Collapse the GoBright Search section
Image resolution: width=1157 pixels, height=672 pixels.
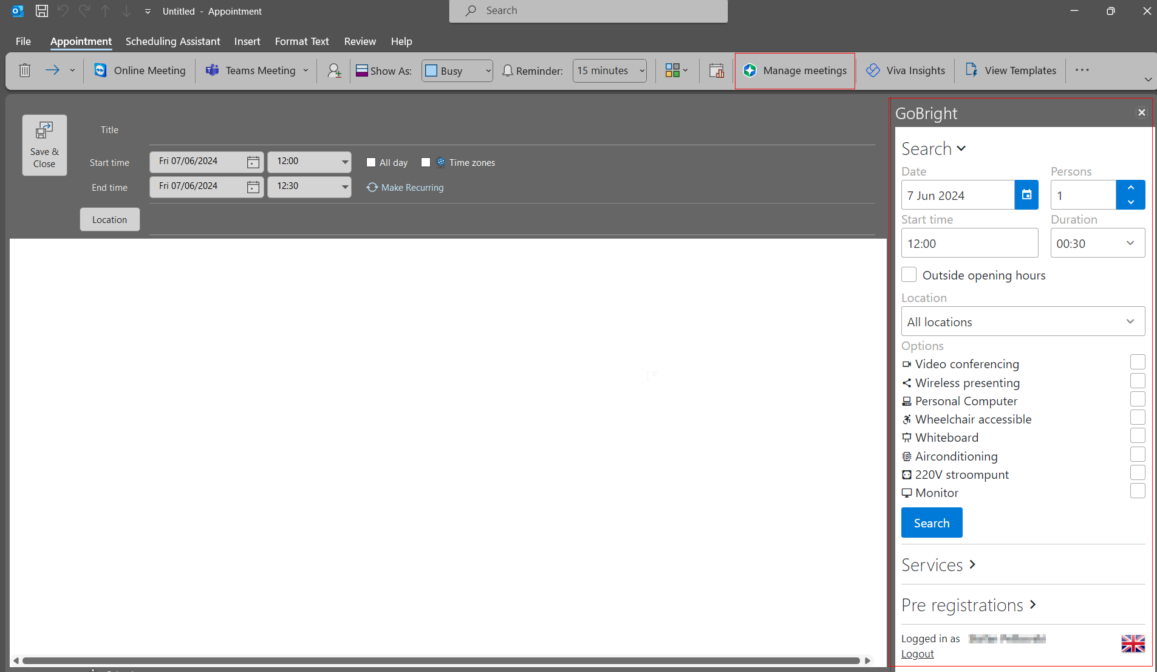[x=933, y=149]
